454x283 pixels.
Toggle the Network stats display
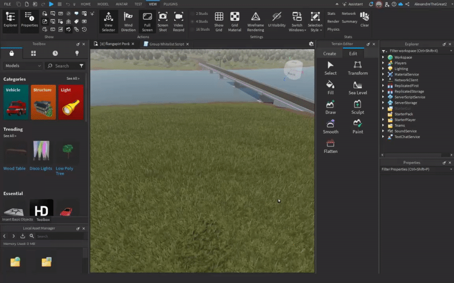[349, 14]
